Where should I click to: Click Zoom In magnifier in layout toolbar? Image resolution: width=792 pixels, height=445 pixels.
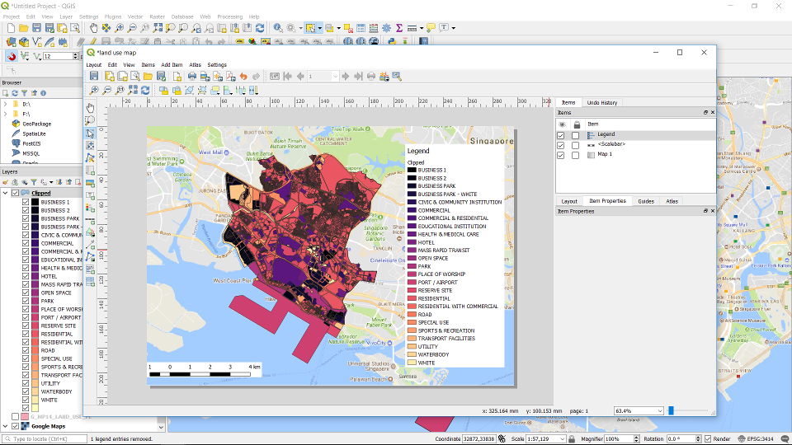coord(95,90)
